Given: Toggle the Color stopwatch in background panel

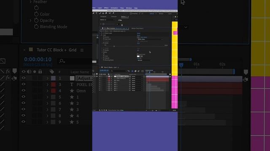Looking at the screenshot, I should tap(36, 14).
